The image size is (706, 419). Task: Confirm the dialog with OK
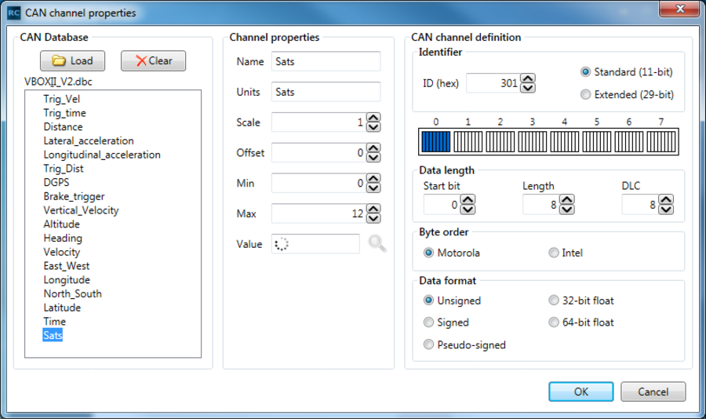[x=580, y=392]
